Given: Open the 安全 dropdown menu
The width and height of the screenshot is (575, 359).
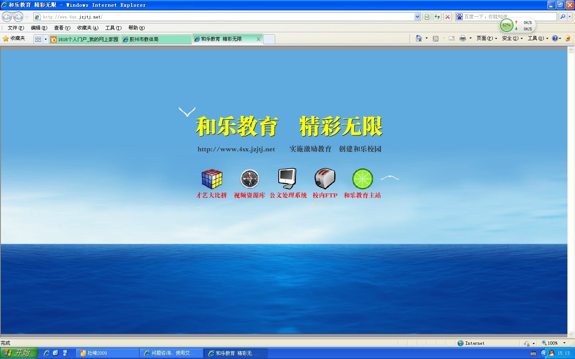Looking at the screenshot, I should [512, 38].
